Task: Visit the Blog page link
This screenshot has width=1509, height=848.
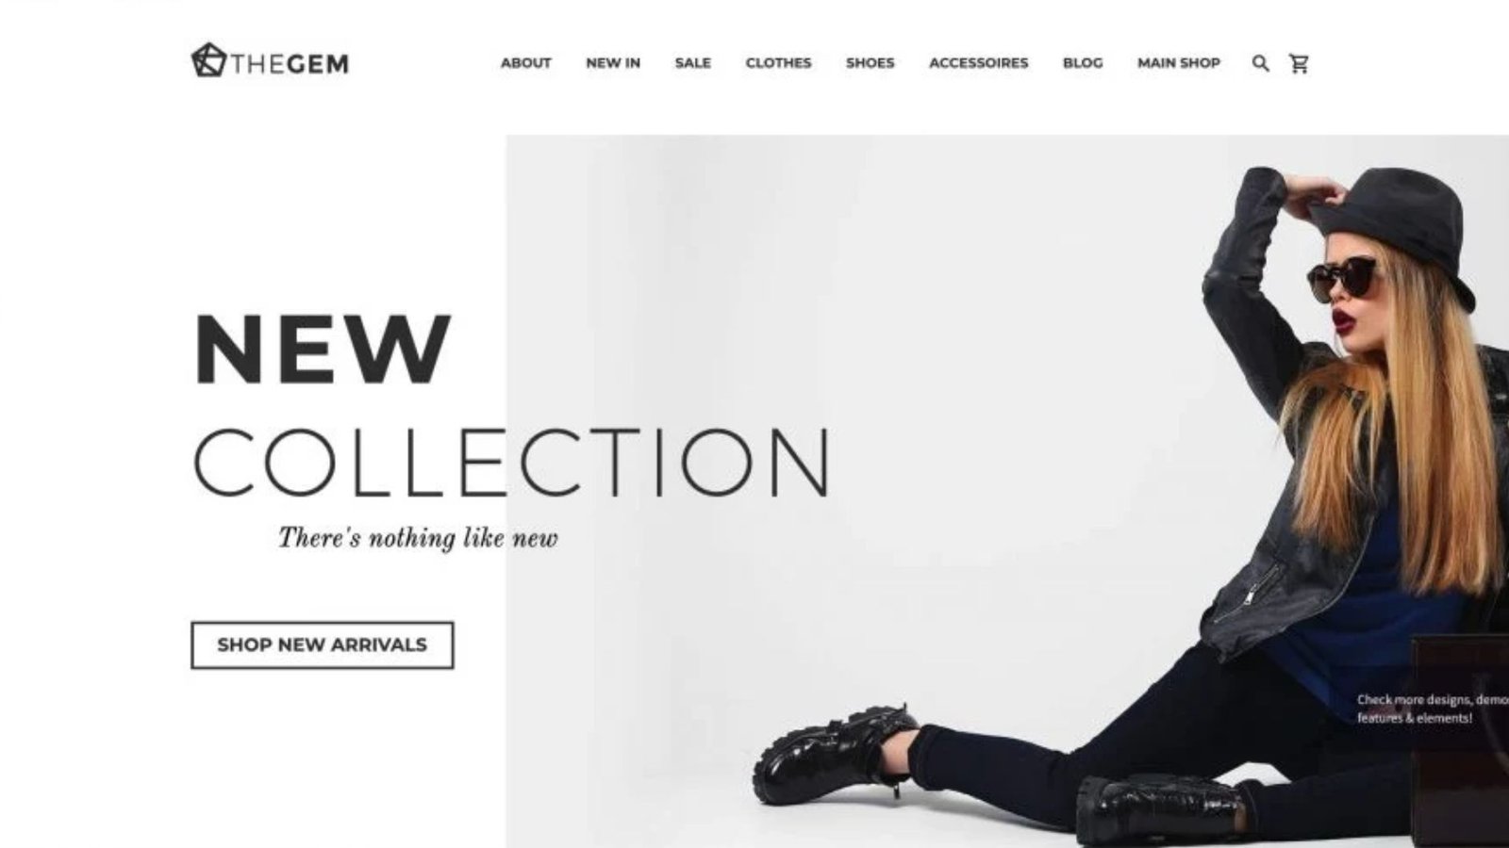Action: coord(1083,63)
